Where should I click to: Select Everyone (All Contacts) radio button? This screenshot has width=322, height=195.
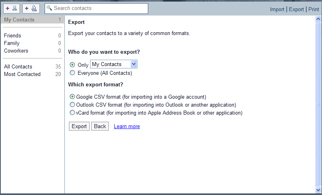[x=72, y=72]
